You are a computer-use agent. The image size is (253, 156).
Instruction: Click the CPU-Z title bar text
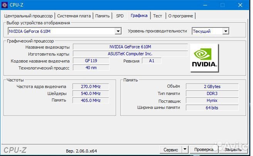tap(17, 5)
